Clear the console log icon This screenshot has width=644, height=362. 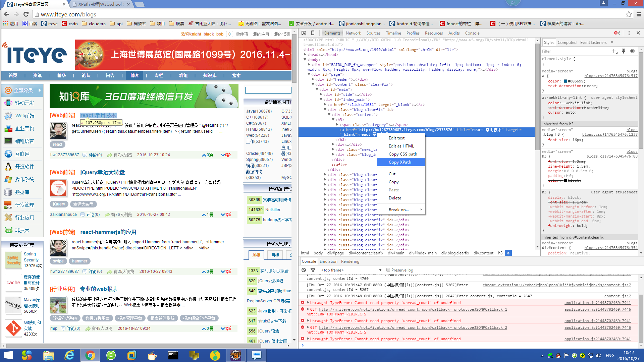(x=304, y=270)
